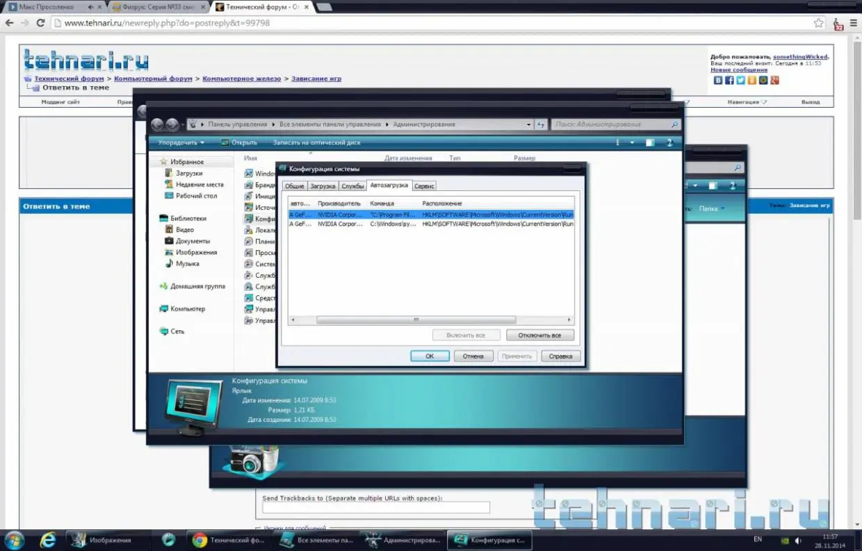
Task: Click the Twitter share icon on forum header
Action: pyautogui.click(x=741, y=81)
